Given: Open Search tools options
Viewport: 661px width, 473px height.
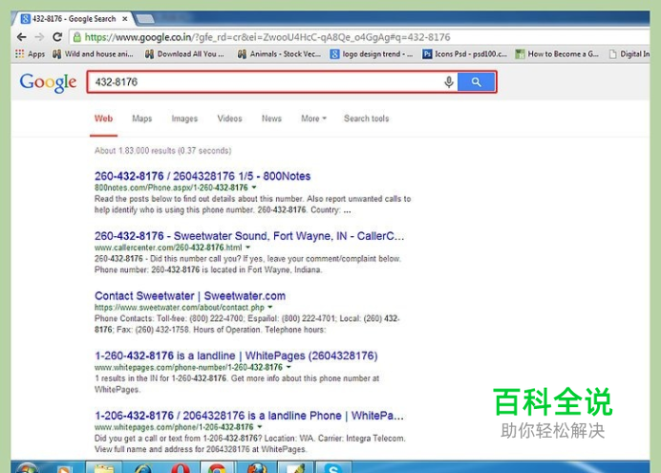Looking at the screenshot, I should click(x=367, y=118).
